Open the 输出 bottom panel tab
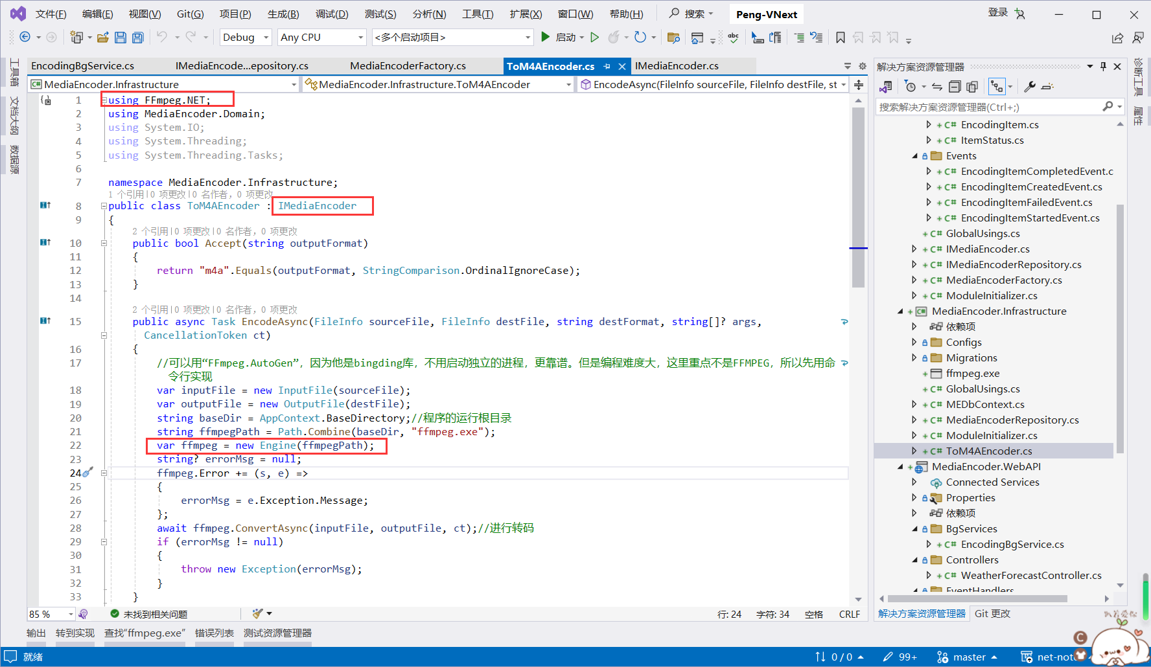The image size is (1151, 667). (x=36, y=633)
